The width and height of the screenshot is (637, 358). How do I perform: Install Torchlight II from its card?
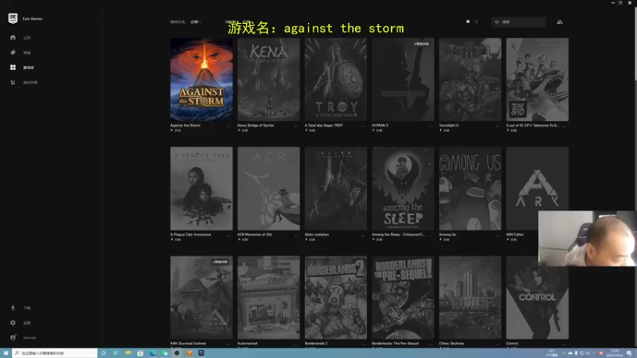click(444, 130)
